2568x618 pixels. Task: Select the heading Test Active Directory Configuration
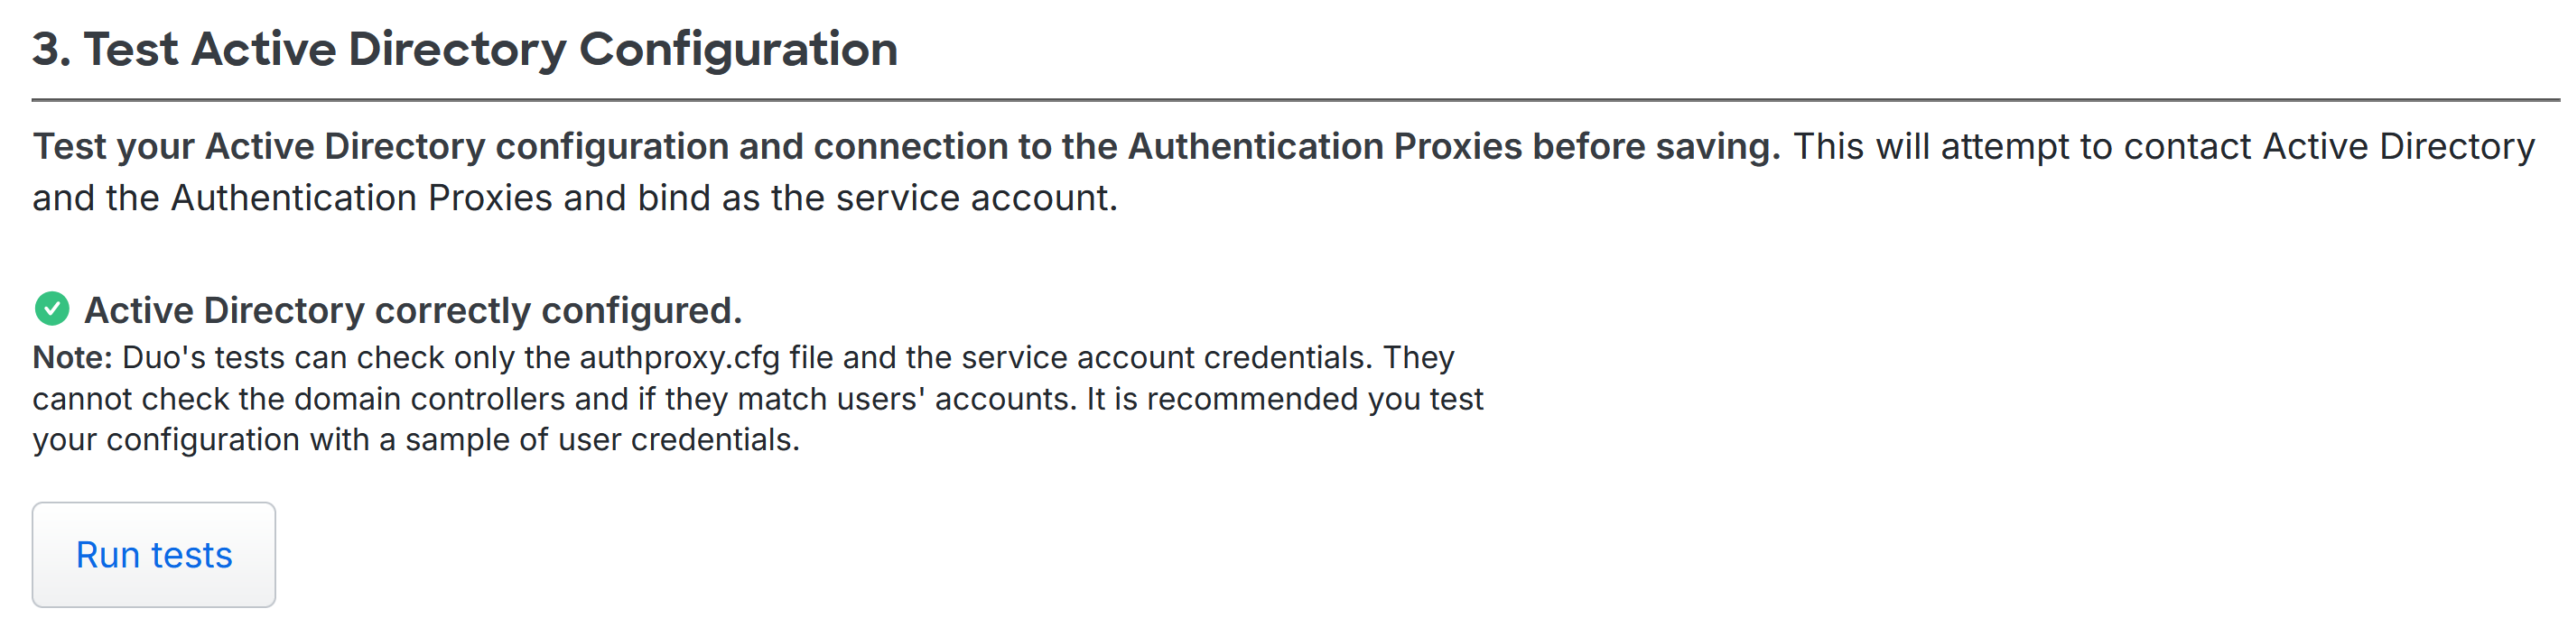[464, 47]
